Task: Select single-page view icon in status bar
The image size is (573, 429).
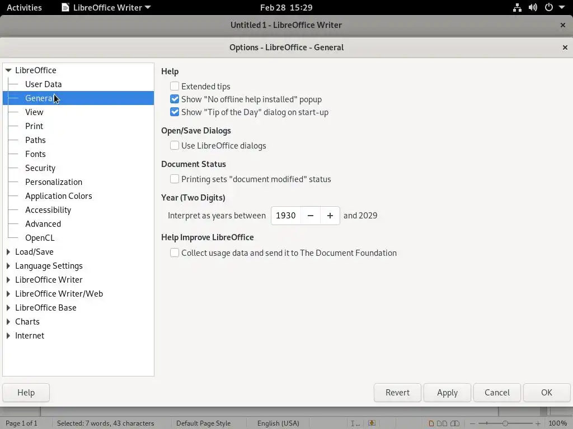Action: [x=431, y=423]
